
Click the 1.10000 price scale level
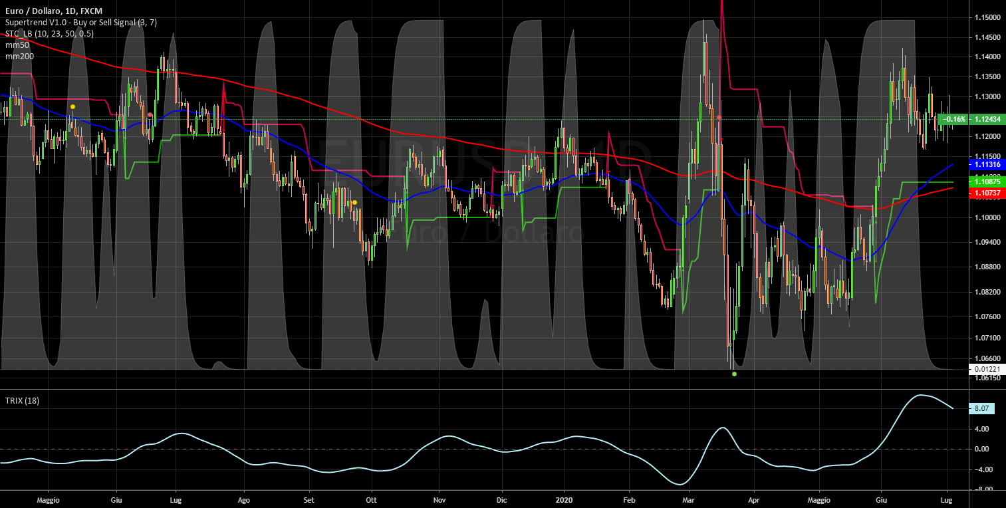point(987,217)
